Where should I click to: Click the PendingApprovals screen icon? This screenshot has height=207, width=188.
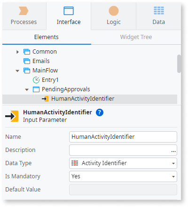tap(36, 89)
